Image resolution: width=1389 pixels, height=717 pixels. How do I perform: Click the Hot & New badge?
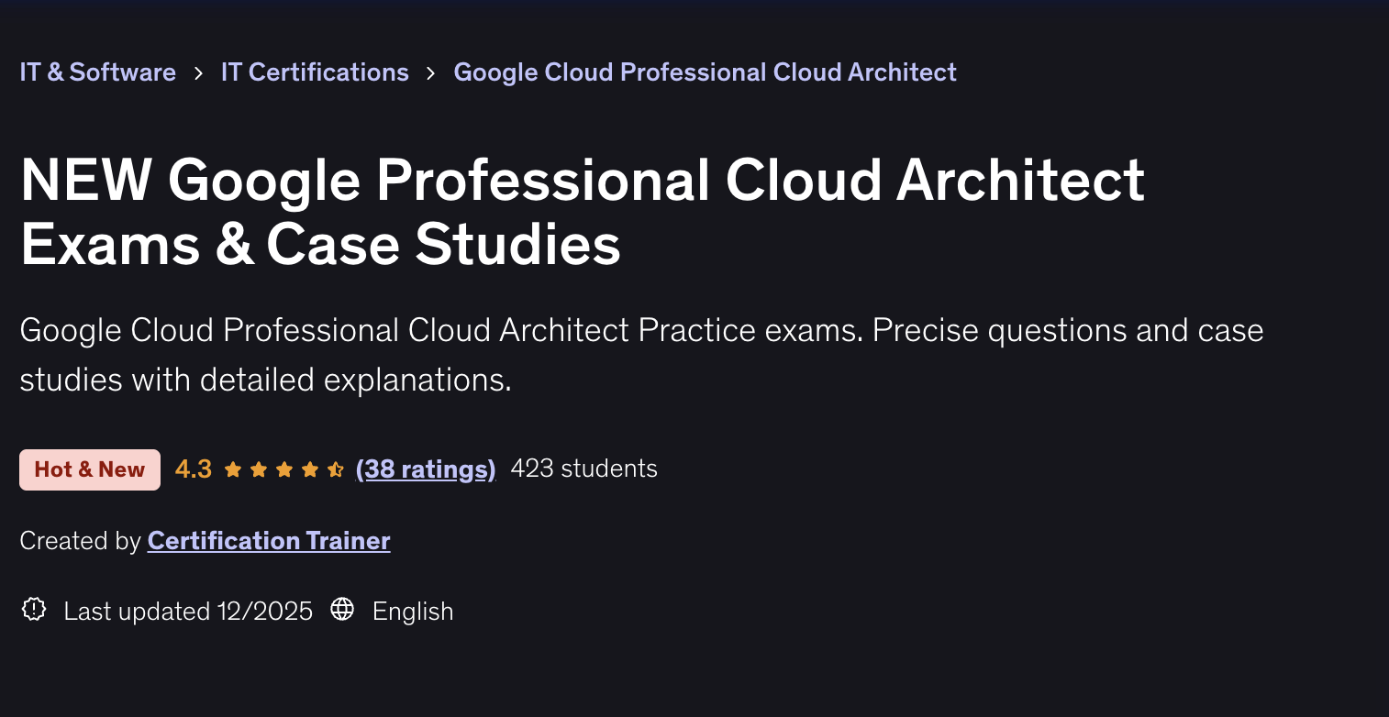click(89, 469)
